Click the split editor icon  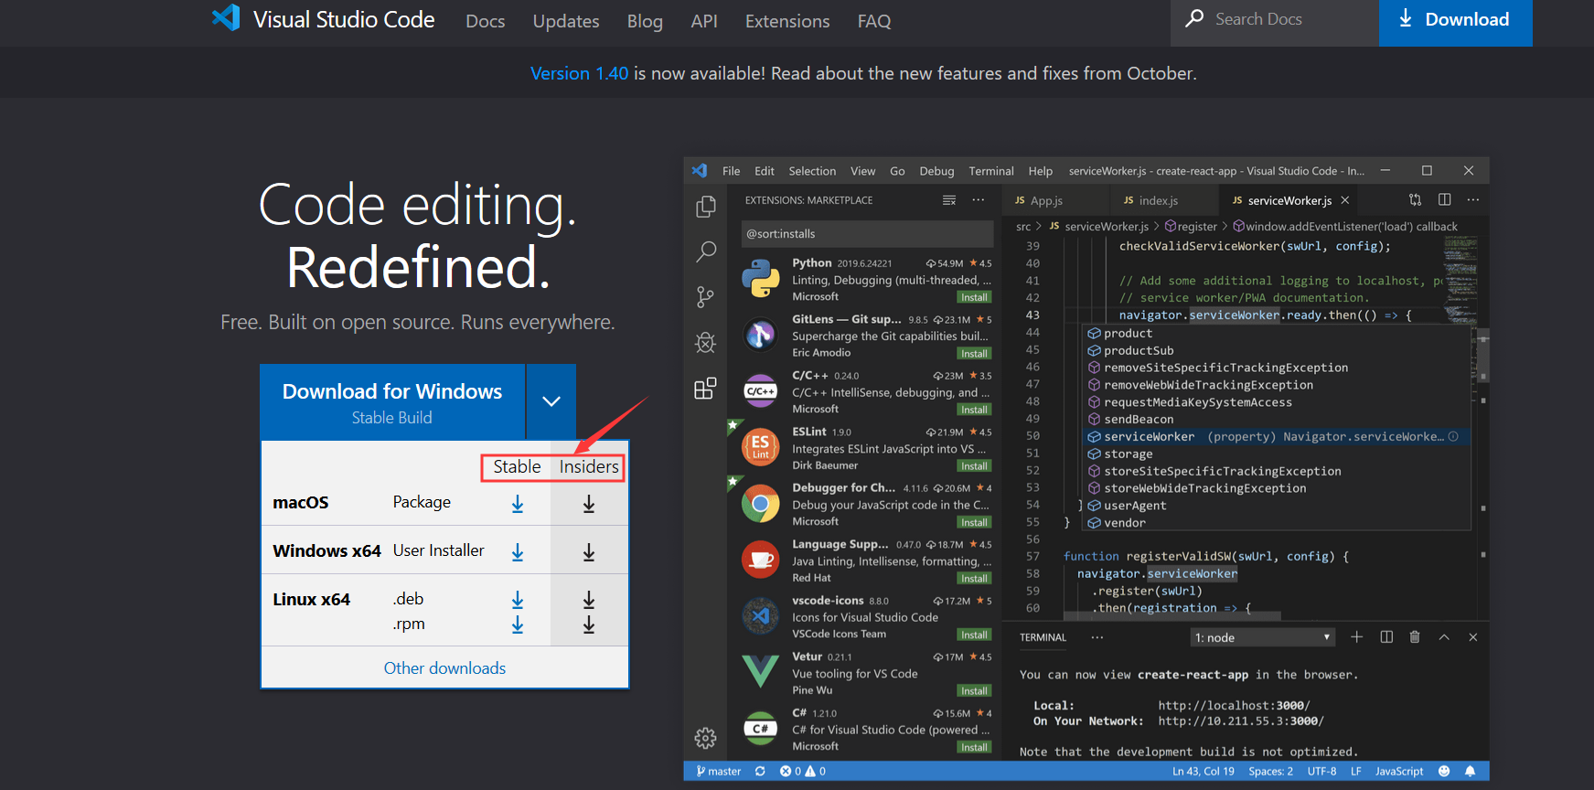pos(1445,199)
